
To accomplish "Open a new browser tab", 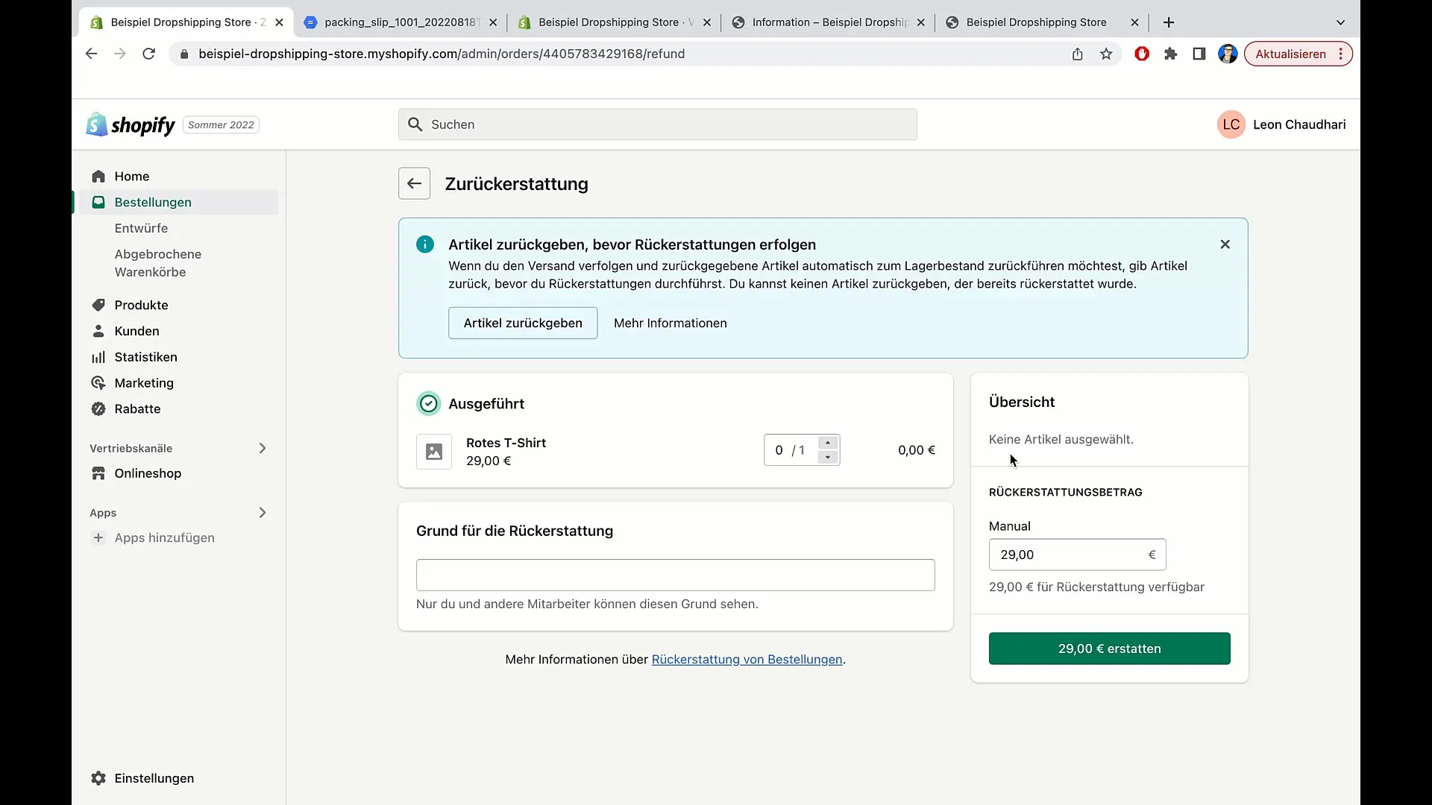I will (1169, 22).
